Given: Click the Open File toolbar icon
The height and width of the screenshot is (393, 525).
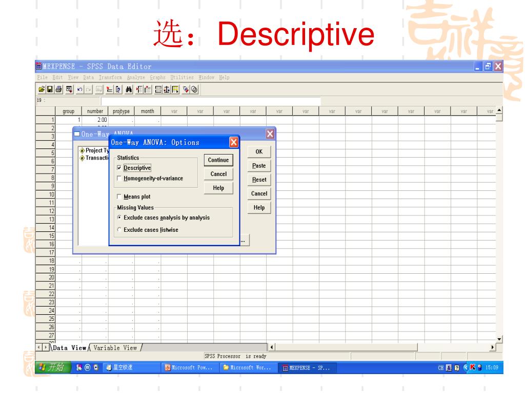Looking at the screenshot, I should 42,90.
